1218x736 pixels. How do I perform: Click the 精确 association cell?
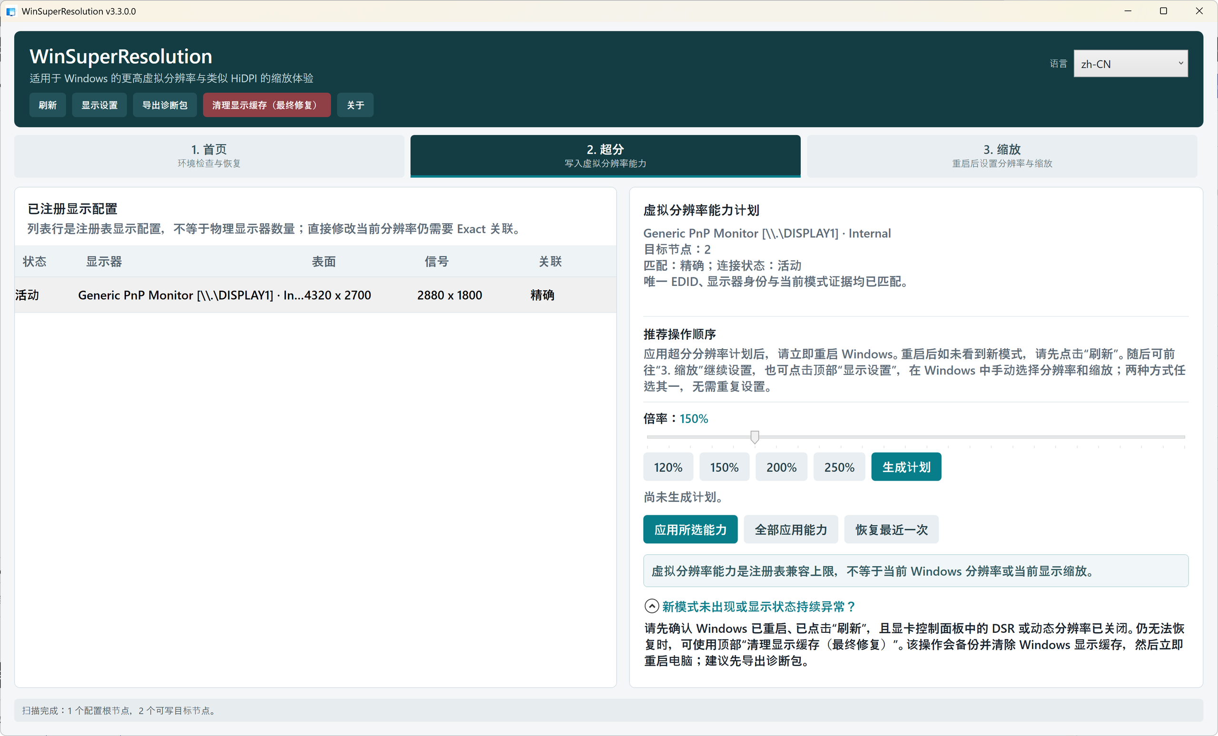click(542, 295)
